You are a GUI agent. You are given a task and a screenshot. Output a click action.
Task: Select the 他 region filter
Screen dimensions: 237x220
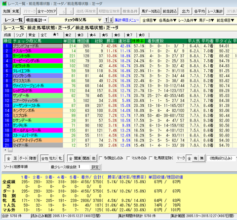pos(94,158)
